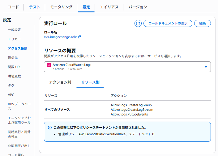The width and height of the screenshot is (218, 156).
Task: Switch to the コード tab
Action: click(x=13, y=7)
